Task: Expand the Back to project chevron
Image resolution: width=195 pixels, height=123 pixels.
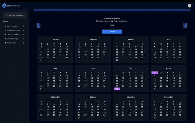Action: coord(23,26)
